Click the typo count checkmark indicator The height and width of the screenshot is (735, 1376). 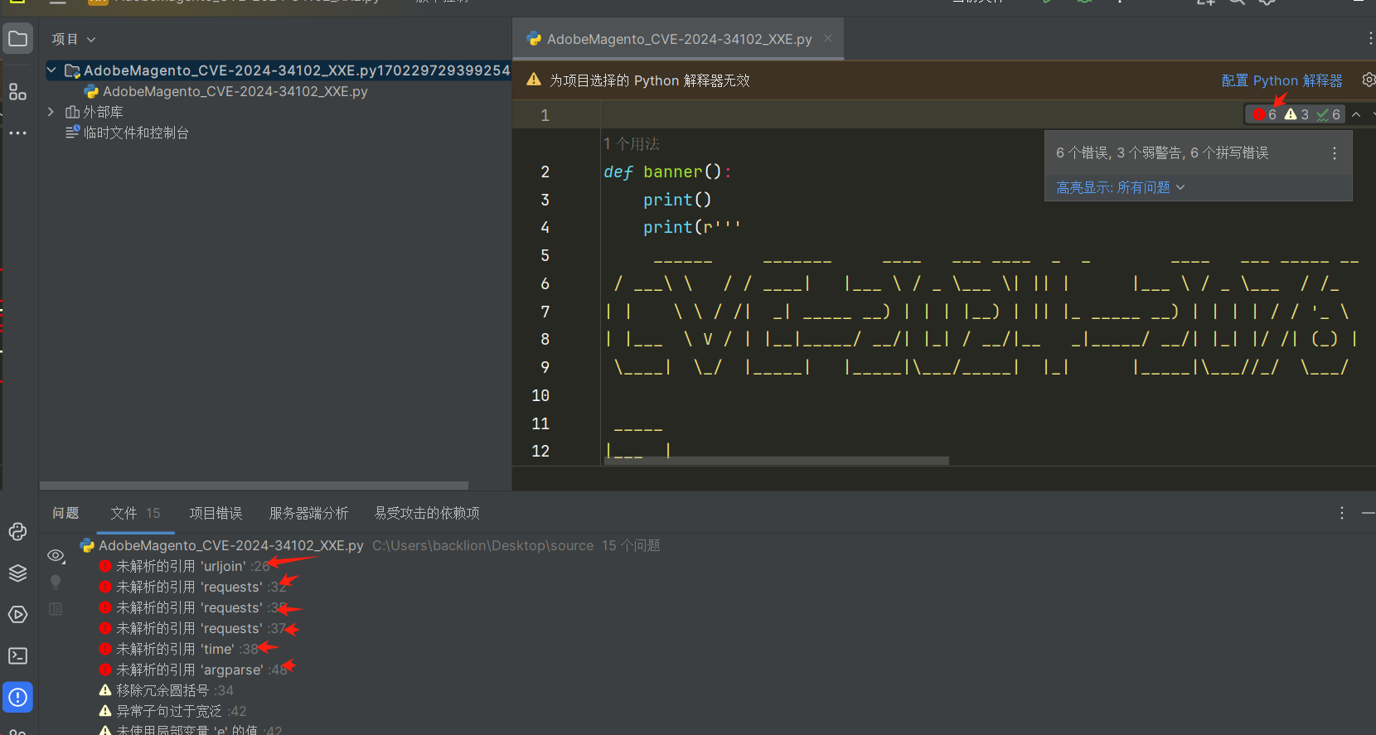click(x=1328, y=114)
